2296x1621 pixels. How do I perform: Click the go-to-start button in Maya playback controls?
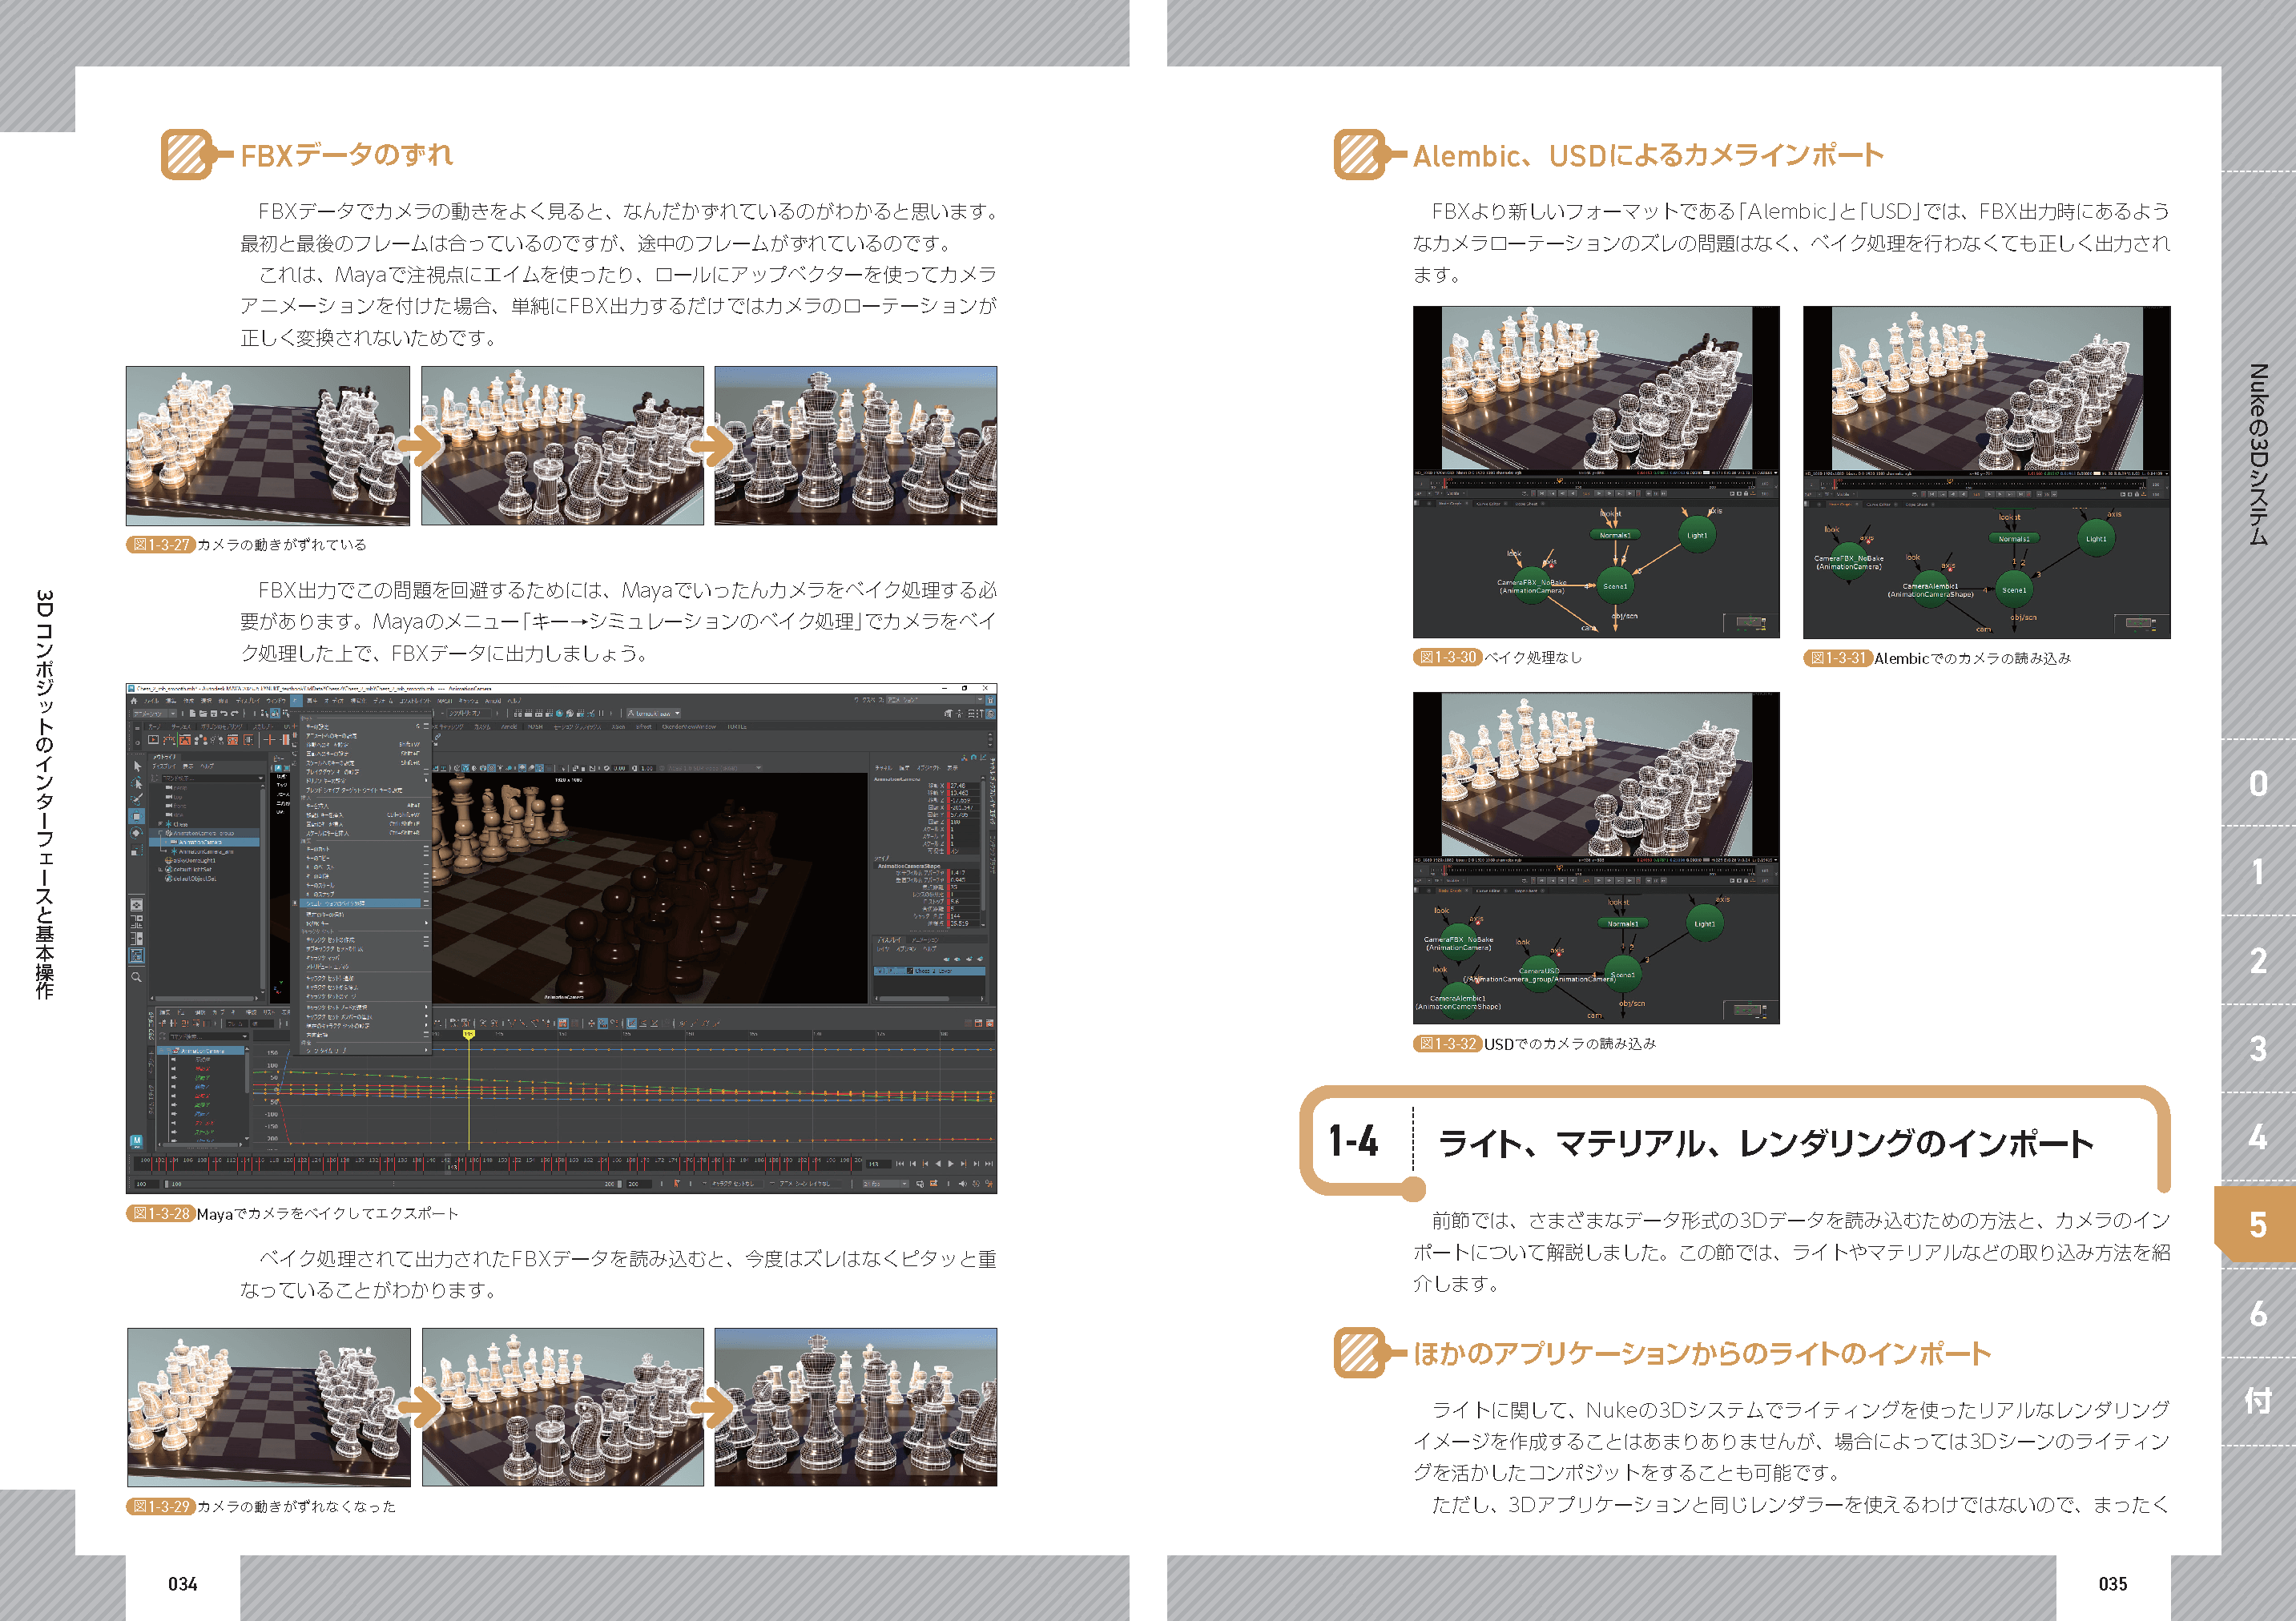click(x=899, y=1163)
